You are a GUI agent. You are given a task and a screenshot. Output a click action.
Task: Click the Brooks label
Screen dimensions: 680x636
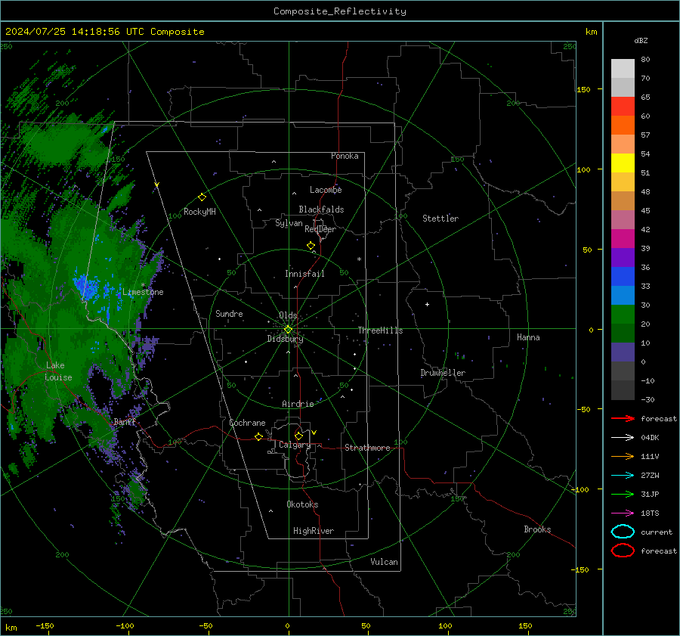[537, 529]
